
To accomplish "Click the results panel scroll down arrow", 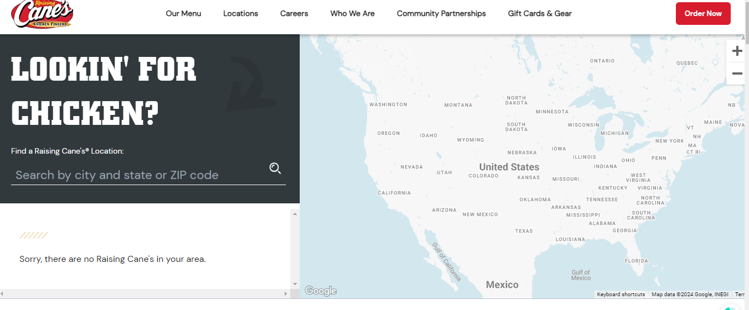I will tap(295, 284).
